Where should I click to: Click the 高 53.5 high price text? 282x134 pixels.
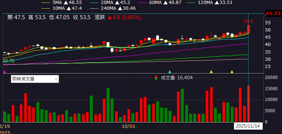pyautogui.click(x=37, y=17)
